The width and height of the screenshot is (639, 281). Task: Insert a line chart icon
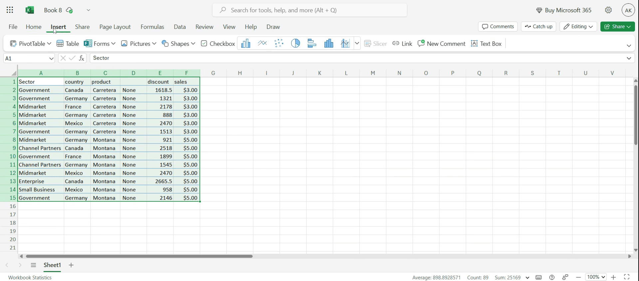click(x=262, y=44)
